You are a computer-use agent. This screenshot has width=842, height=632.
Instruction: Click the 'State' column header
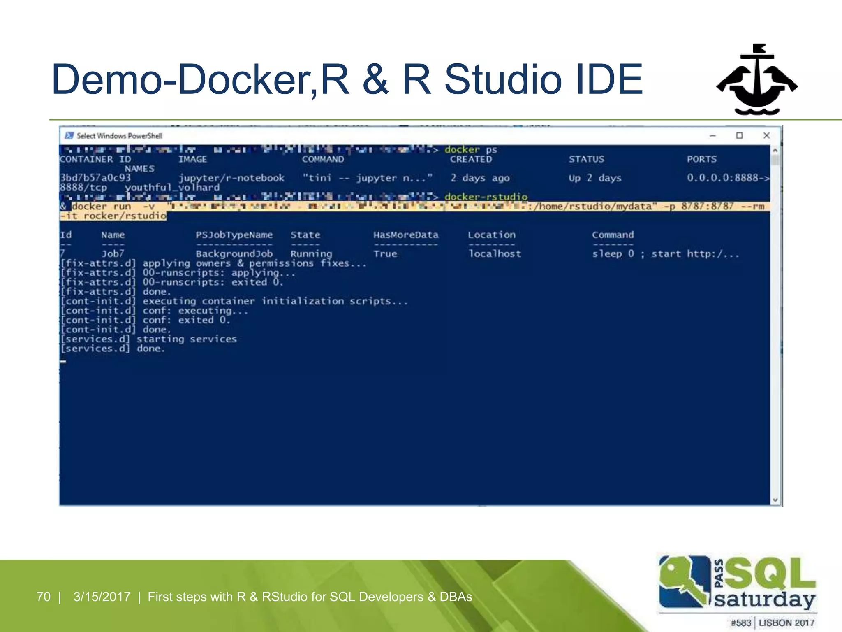point(305,235)
